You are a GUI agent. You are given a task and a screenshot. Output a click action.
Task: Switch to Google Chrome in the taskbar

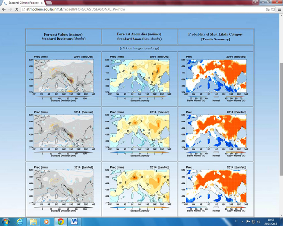coord(61,221)
